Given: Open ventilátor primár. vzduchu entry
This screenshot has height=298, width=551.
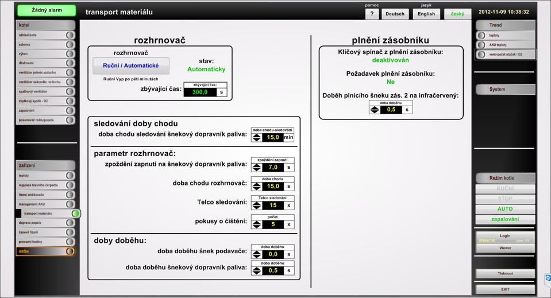Looking at the screenshot, I should tap(45, 72).
